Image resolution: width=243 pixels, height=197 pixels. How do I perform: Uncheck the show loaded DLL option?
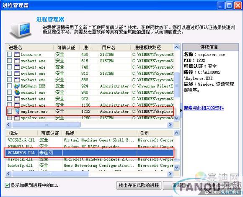[x=7, y=185]
